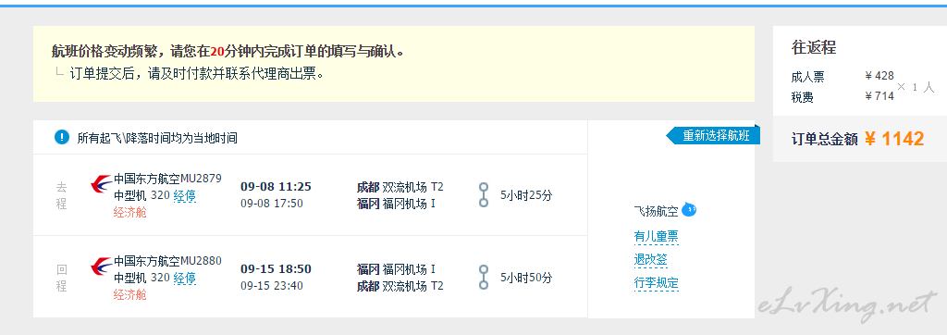Click China Eastern logo on return flight

click(101, 267)
